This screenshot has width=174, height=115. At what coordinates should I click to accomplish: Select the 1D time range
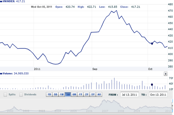tap(49, 94)
